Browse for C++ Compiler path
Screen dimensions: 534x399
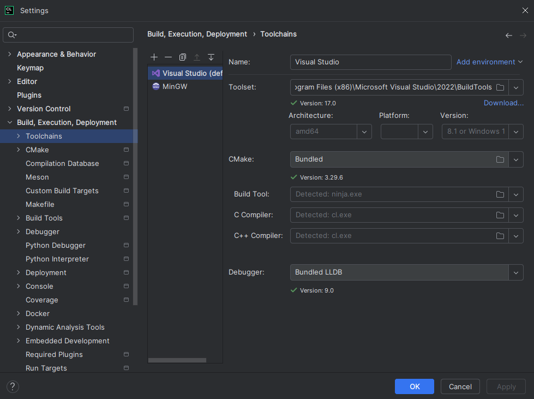(500, 236)
